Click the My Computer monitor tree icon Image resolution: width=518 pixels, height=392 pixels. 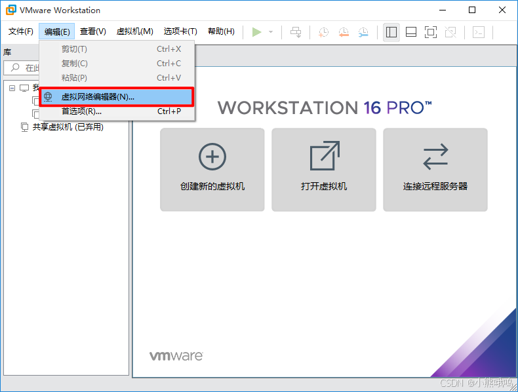tap(24, 88)
